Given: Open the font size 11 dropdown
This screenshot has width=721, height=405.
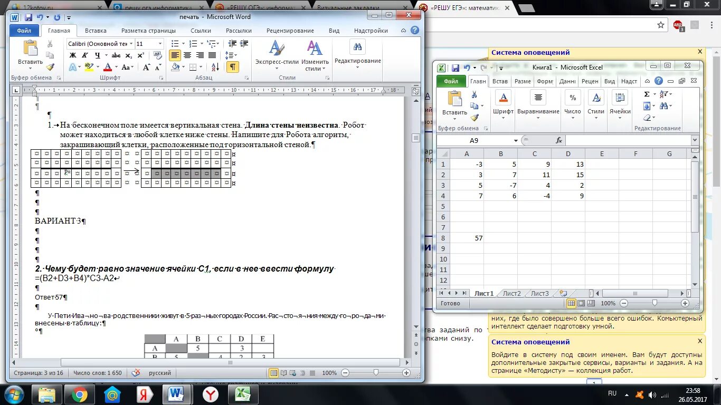Looking at the screenshot, I should pos(160,44).
